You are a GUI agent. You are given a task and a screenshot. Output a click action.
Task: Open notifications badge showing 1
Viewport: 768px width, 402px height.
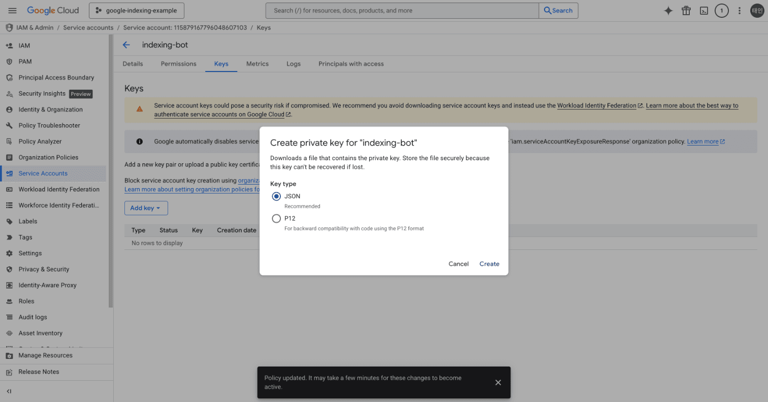tap(721, 11)
